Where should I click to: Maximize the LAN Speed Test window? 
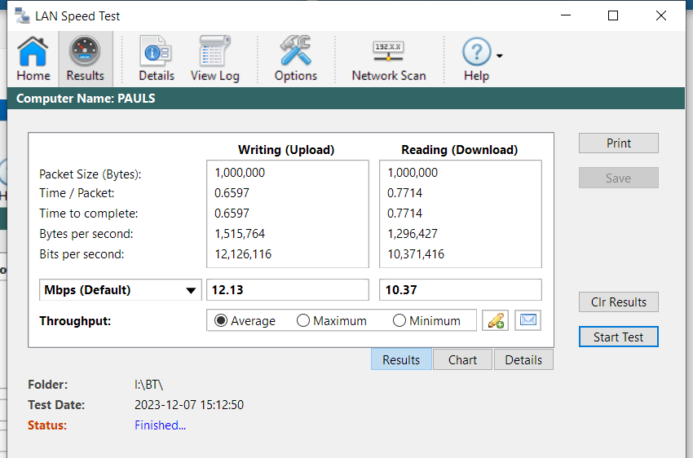click(x=613, y=16)
